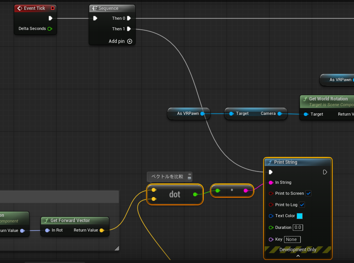This screenshot has height=263, width=354.
Task: Select the upper-right As VRPawn node
Action: coord(337,80)
